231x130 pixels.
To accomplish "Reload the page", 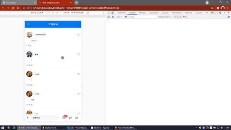I will [13, 8].
